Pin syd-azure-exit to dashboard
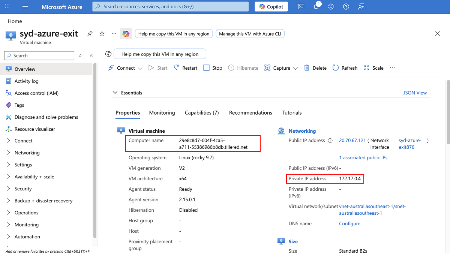The width and height of the screenshot is (450, 253). pos(90,33)
